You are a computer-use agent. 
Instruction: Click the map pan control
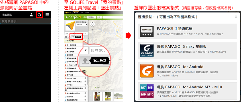[92, 24]
